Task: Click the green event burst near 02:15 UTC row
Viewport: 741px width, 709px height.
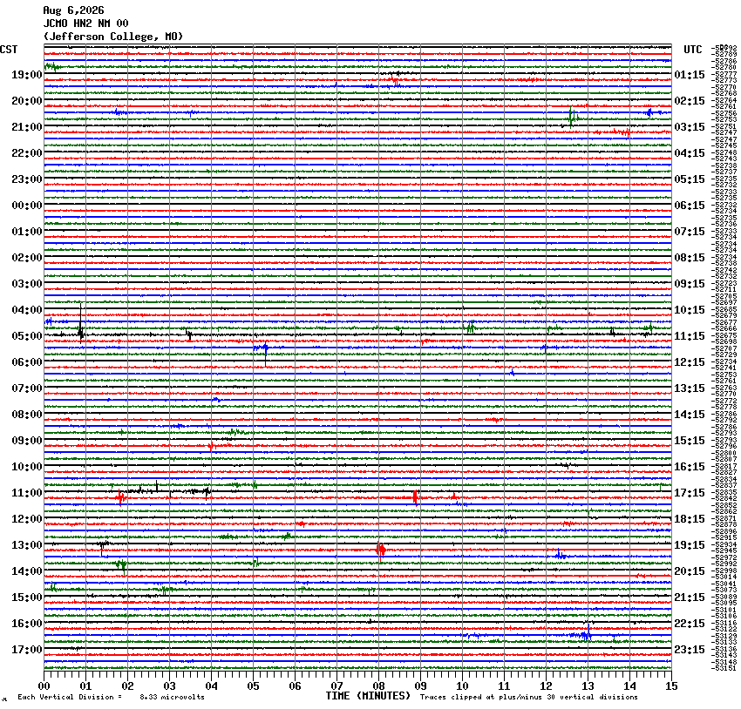Action: 572,117
